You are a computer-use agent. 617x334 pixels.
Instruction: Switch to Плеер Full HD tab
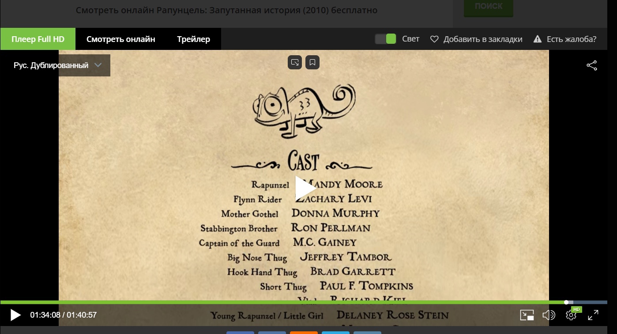click(x=38, y=39)
